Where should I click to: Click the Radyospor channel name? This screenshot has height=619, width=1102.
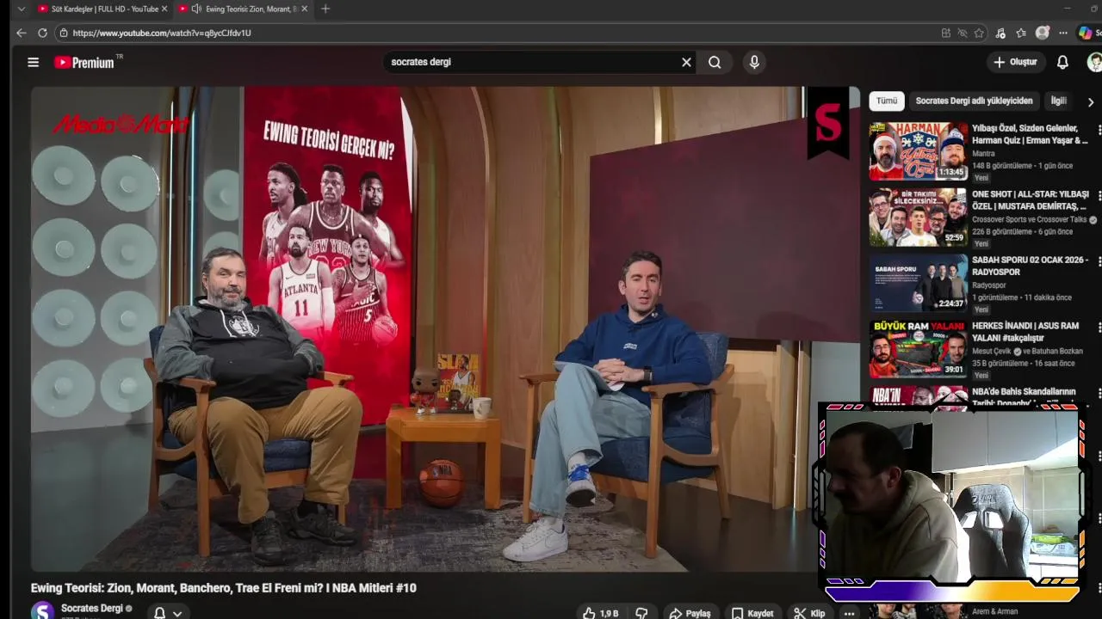(988, 285)
